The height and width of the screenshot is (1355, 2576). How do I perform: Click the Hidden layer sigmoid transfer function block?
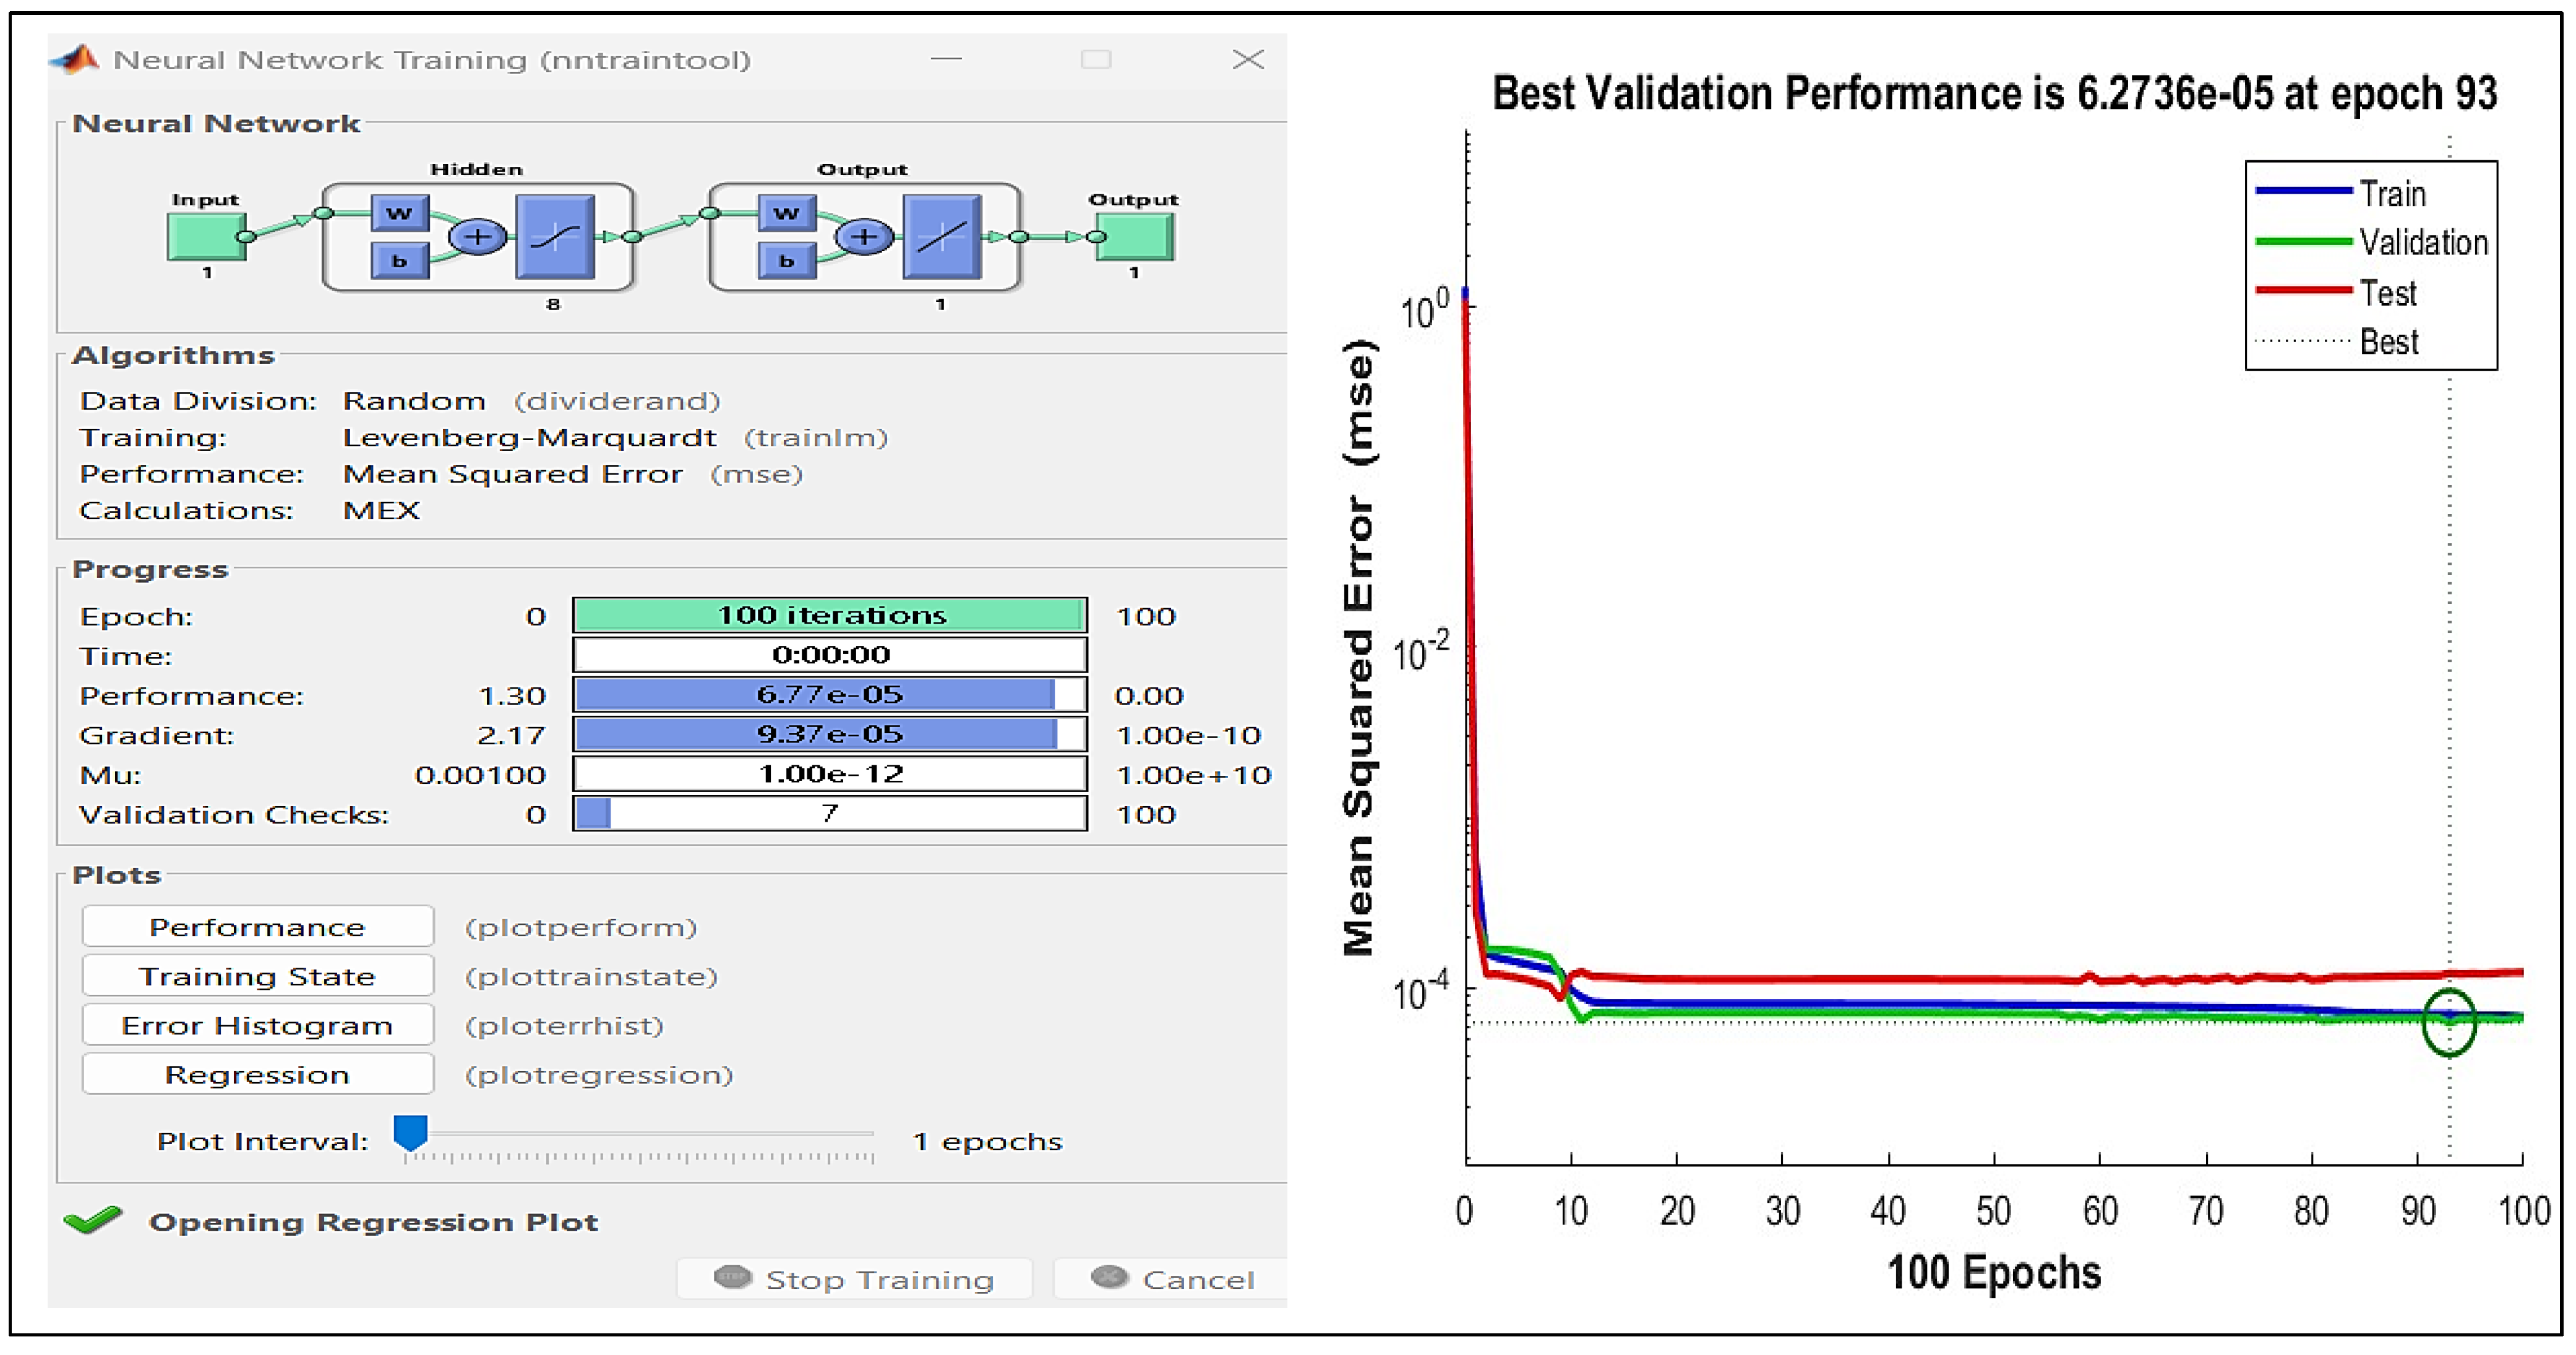tap(555, 237)
